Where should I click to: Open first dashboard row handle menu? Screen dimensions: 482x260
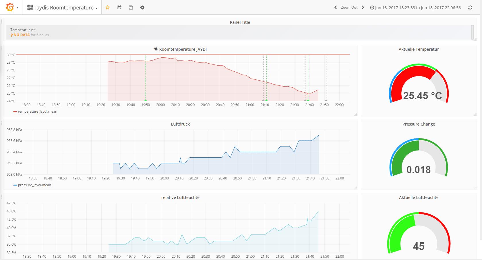click(x=2, y=21)
